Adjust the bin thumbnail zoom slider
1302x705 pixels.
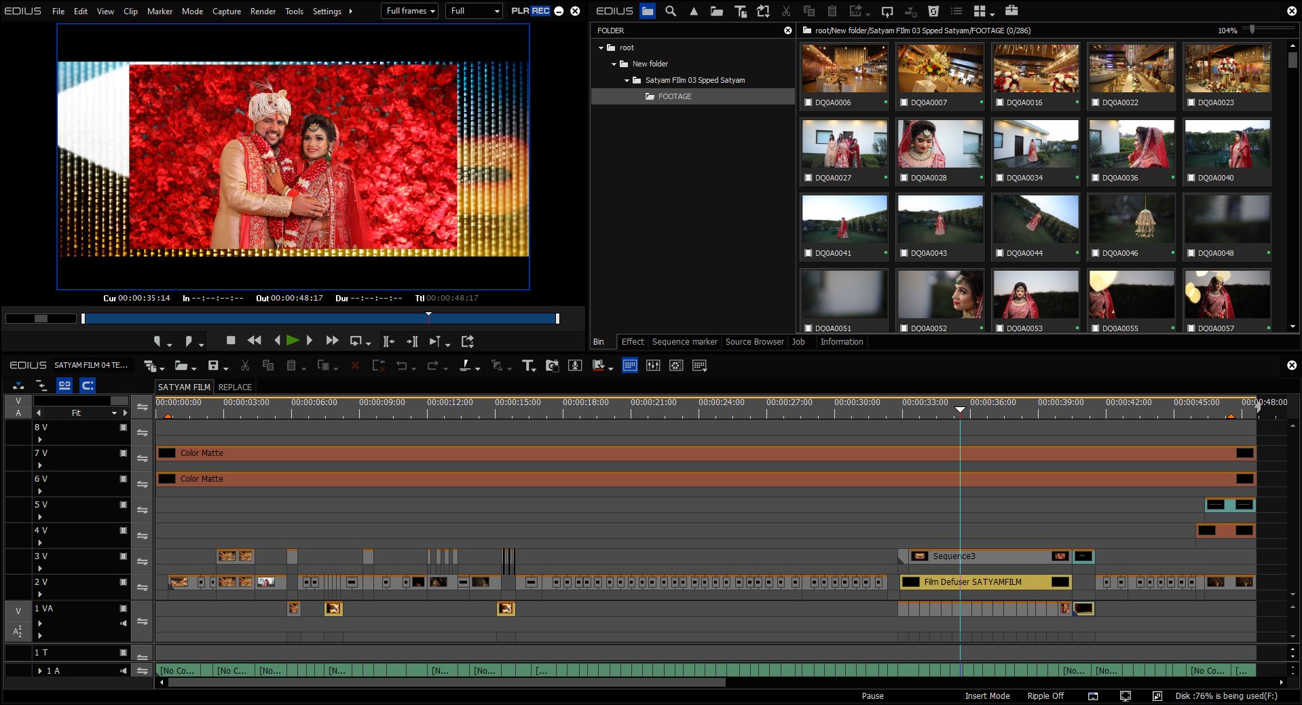click(x=1252, y=29)
